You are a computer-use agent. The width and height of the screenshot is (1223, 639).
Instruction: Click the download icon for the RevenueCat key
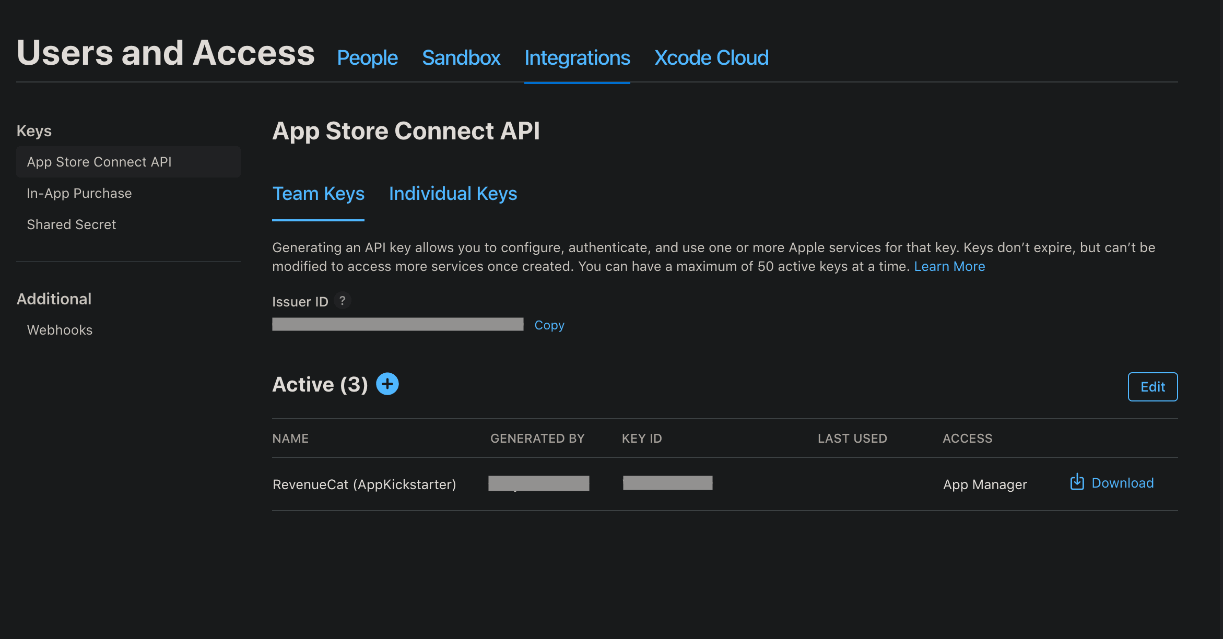pos(1076,482)
